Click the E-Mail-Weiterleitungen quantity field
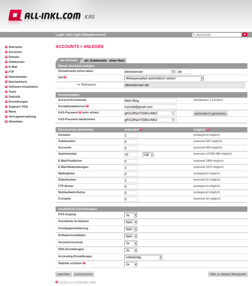The width and height of the screenshot is (252, 286). click(x=131, y=168)
